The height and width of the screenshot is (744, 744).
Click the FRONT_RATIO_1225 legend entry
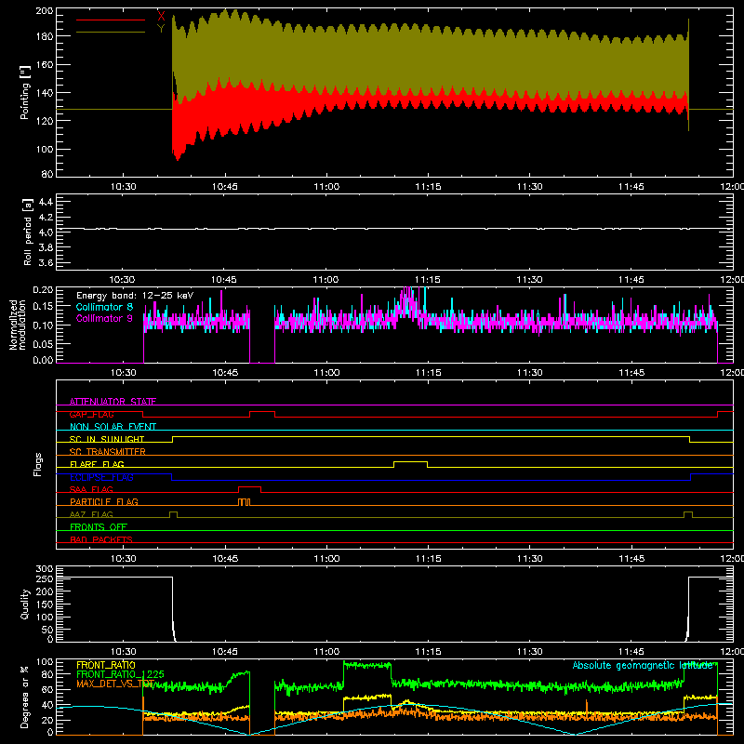point(121,674)
